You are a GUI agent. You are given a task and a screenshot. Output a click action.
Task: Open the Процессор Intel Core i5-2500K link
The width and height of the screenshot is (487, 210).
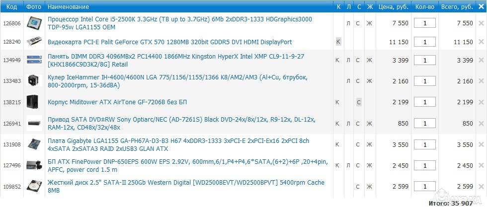coord(180,23)
